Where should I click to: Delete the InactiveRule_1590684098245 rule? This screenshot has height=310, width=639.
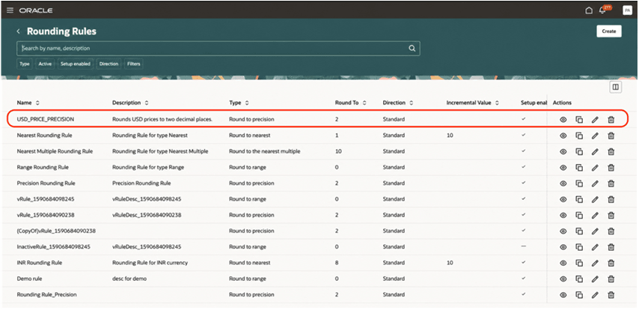pos(611,247)
